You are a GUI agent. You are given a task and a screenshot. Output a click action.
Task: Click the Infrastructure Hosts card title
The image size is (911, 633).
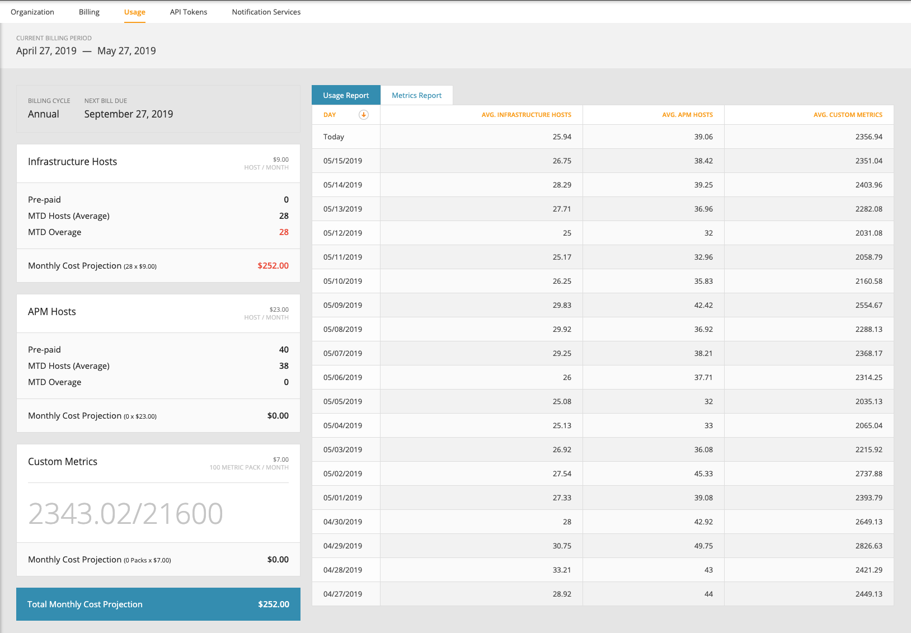point(73,162)
